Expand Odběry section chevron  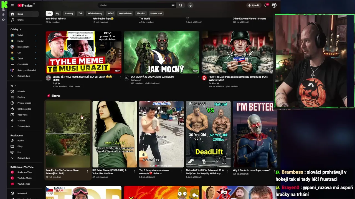click(20, 29)
